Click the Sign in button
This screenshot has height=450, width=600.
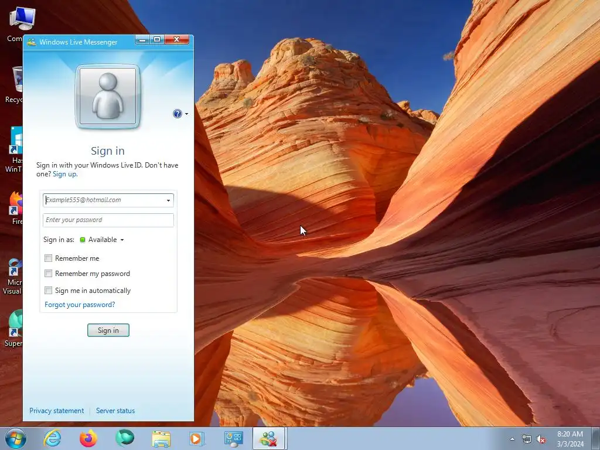click(108, 330)
